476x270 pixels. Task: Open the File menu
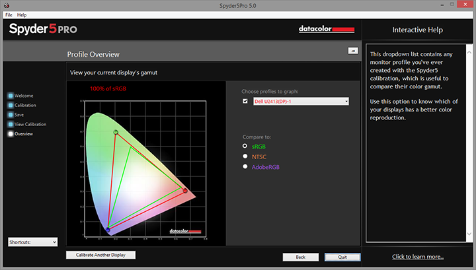[x=9, y=15]
